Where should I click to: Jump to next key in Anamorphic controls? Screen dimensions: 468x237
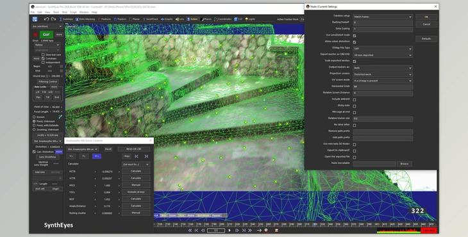(146, 156)
